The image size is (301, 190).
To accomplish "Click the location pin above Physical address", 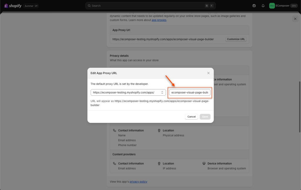I will point(159,130).
